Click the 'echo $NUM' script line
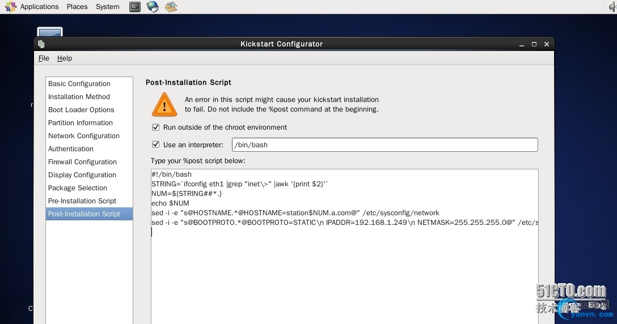The height and width of the screenshot is (324, 617). click(170, 203)
